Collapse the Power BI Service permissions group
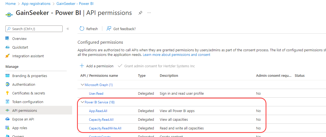 tap(82, 102)
